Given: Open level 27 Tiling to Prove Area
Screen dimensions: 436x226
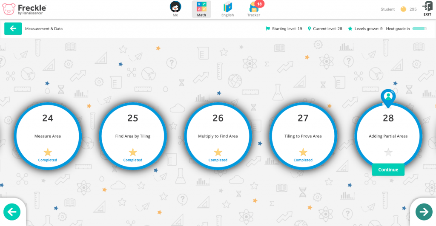Looking at the screenshot, I should [303, 136].
